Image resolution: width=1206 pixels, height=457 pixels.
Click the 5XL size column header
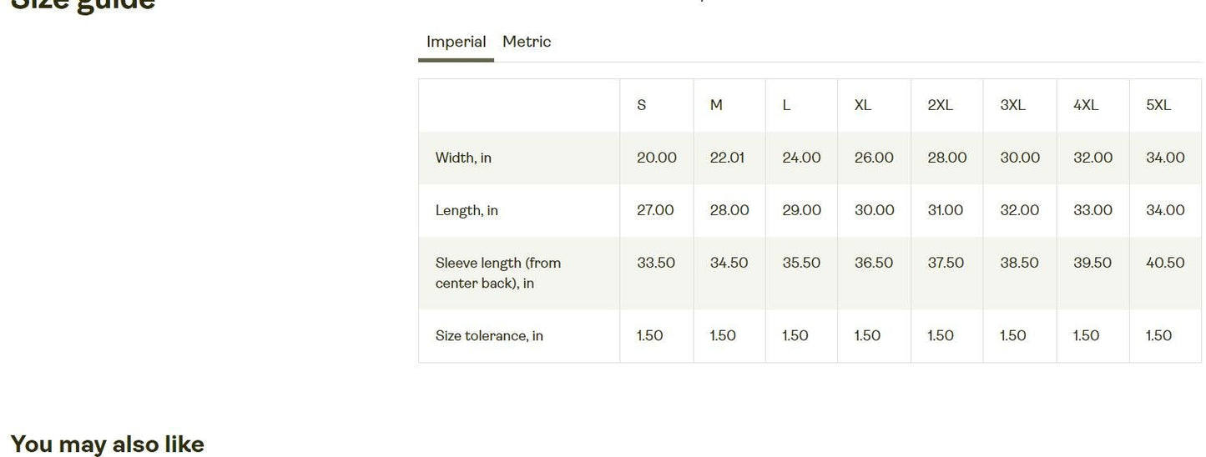point(1158,105)
